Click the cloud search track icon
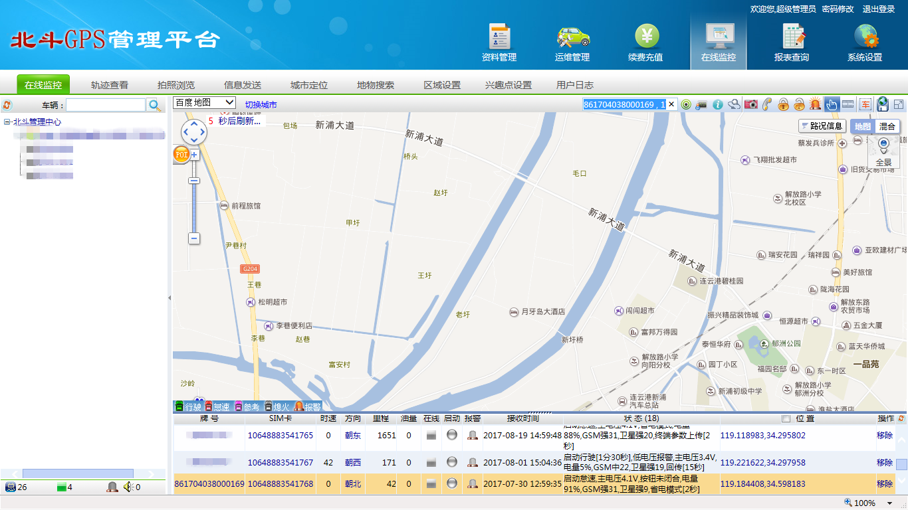908x510 pixels. (735, 104)
